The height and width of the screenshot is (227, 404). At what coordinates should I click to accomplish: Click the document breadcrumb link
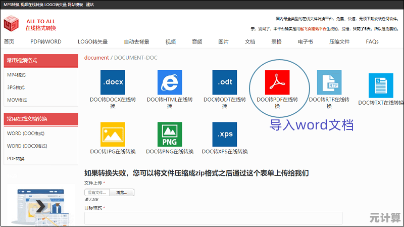[96, 58]
